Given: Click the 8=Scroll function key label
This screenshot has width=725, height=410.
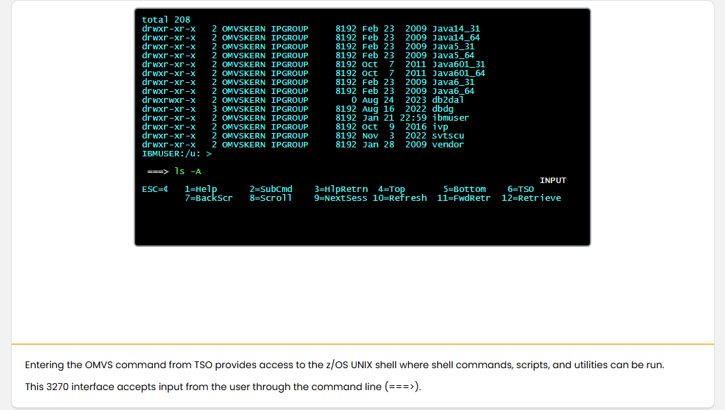Looking at the screenshot, I should [x=271, y=198].
